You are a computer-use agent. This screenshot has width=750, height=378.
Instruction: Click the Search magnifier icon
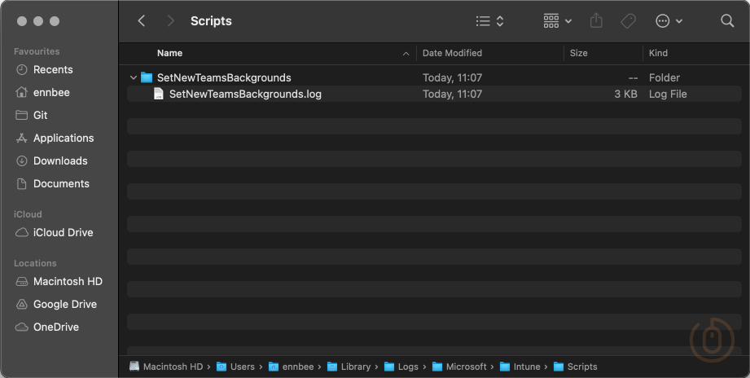click(x=727, y=21)
